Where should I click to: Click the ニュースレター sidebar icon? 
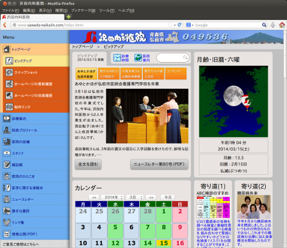tap(7, 199)
